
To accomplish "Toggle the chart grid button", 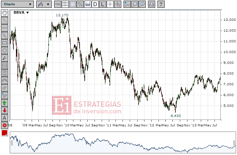I will [x=73, y=4].
